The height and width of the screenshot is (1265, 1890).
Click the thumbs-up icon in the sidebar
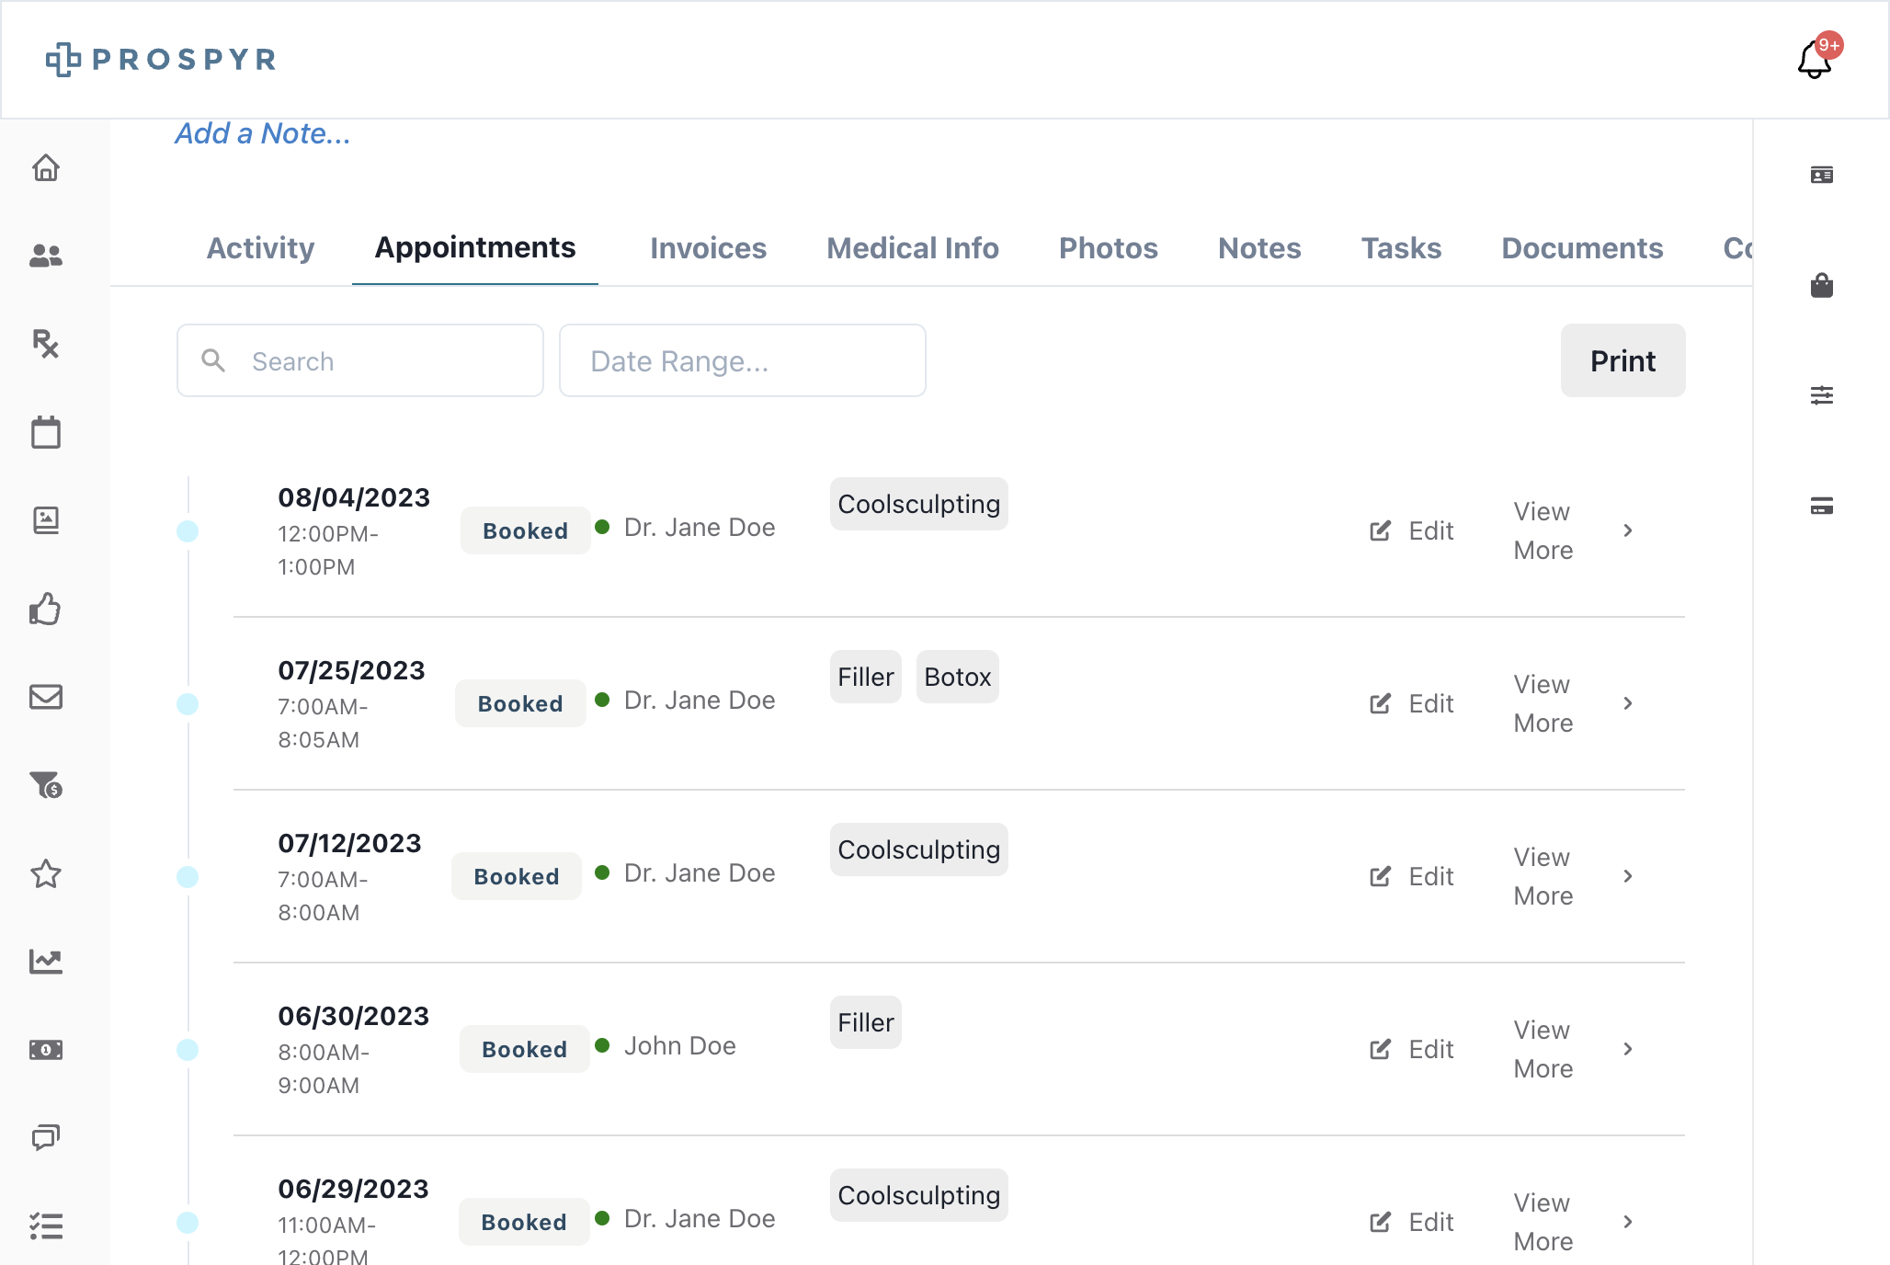(46, 609)
